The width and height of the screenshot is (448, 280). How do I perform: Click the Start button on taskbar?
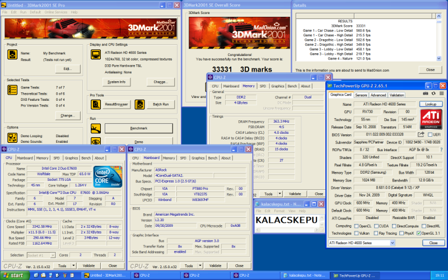15,276
